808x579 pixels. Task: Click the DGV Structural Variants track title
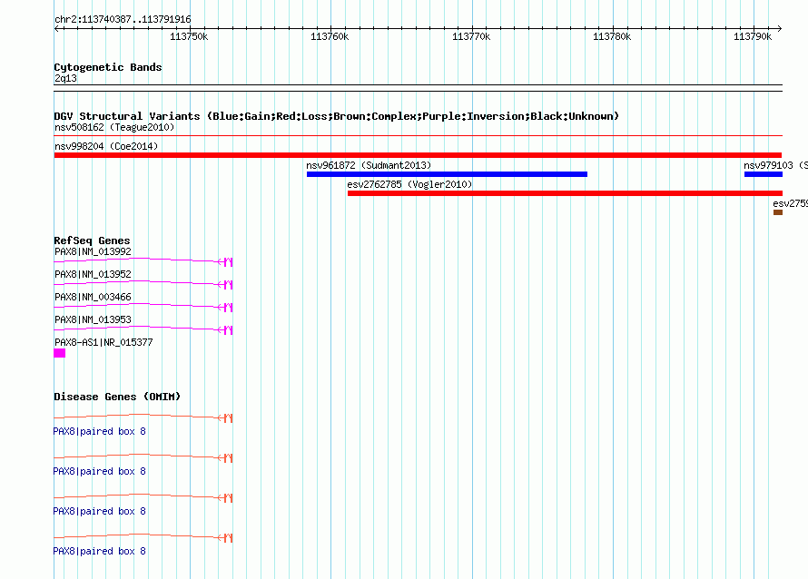337,116
